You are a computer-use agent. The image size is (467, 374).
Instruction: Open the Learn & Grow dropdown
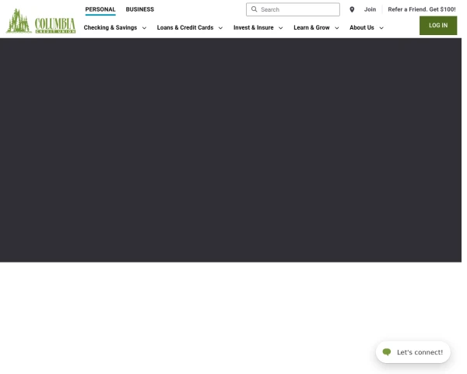coord(316,28)
